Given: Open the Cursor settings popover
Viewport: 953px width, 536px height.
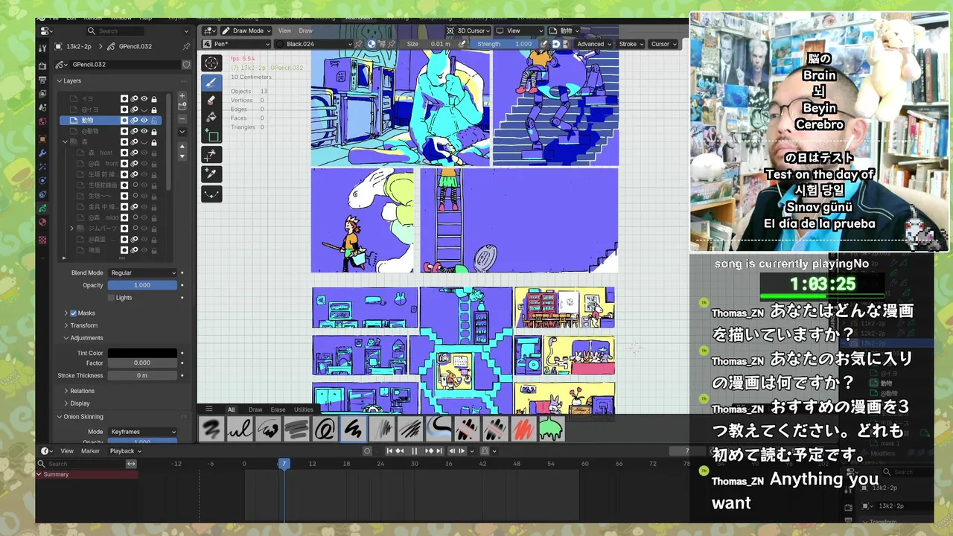Looking at the screenshot, I should (663, 44).
